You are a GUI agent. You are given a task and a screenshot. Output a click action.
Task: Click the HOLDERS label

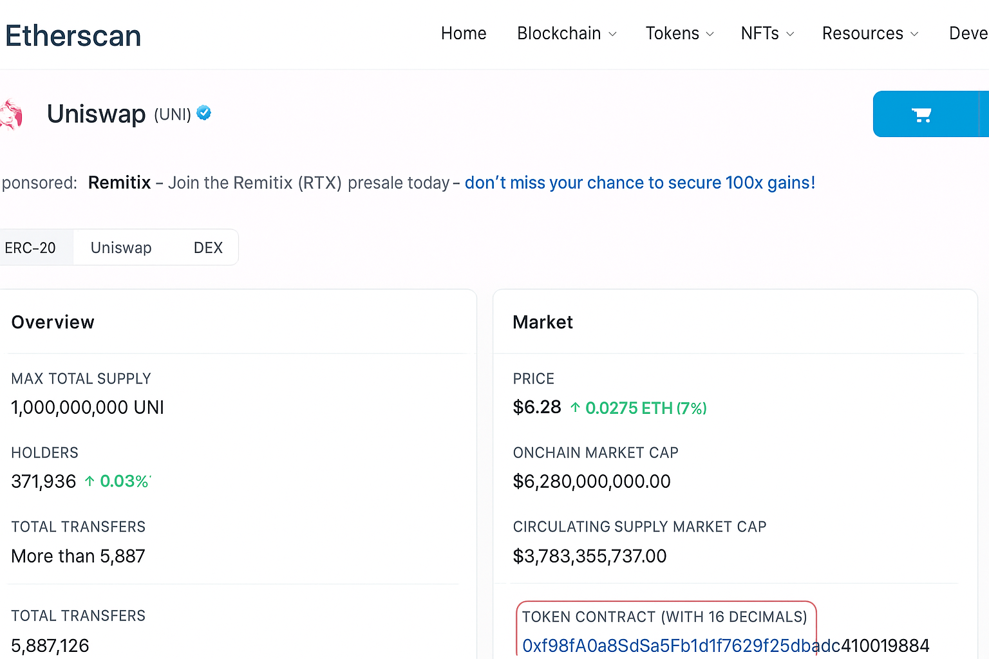coord(45,452)
